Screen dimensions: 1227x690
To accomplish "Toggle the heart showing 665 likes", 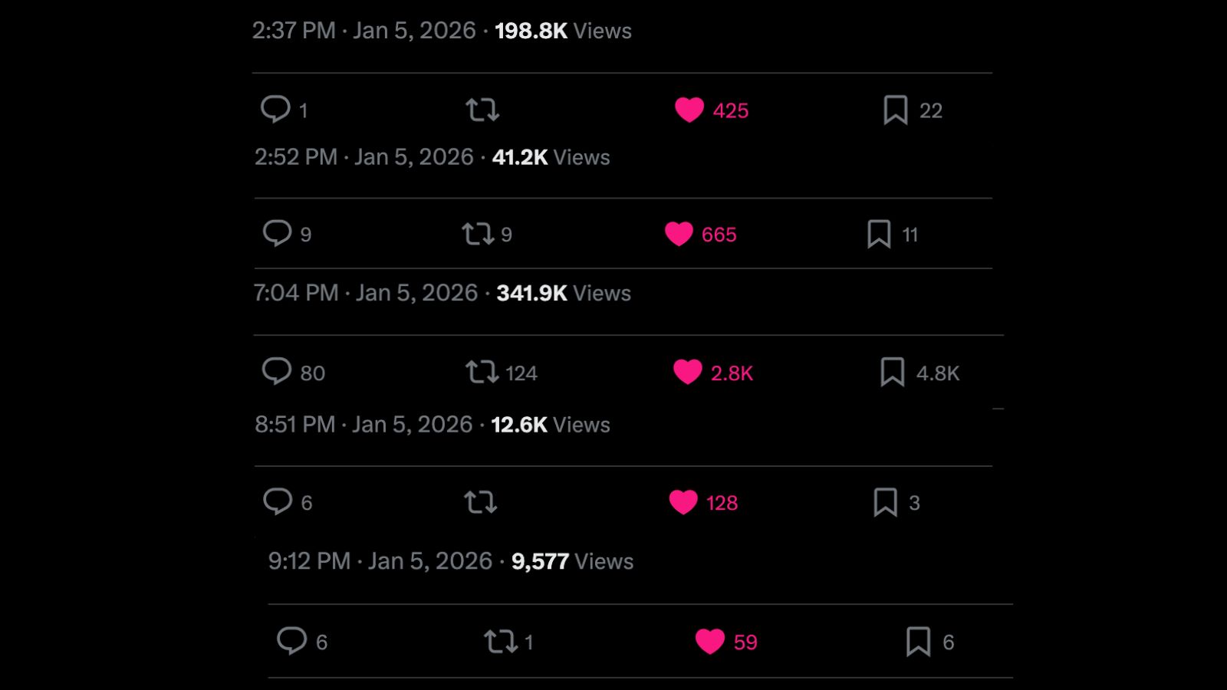I will (x=679, y=234).
